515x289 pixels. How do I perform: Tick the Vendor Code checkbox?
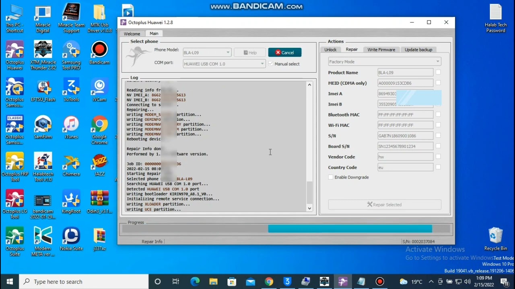[x=438, y=157]
